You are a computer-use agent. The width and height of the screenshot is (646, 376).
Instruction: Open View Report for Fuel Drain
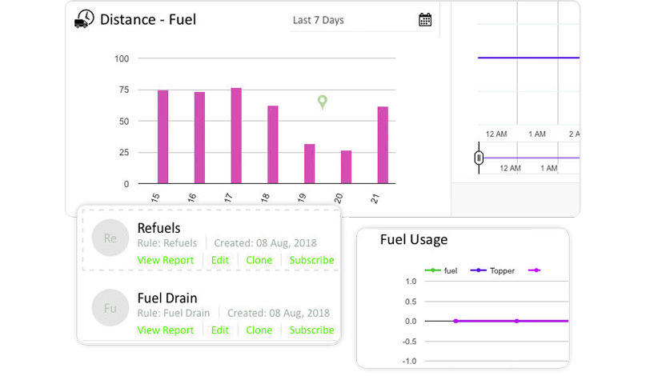tap(166, 330)
